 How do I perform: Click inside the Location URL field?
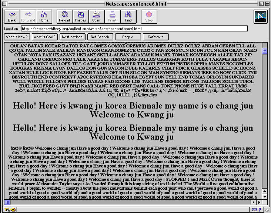[x=134, y=28]
